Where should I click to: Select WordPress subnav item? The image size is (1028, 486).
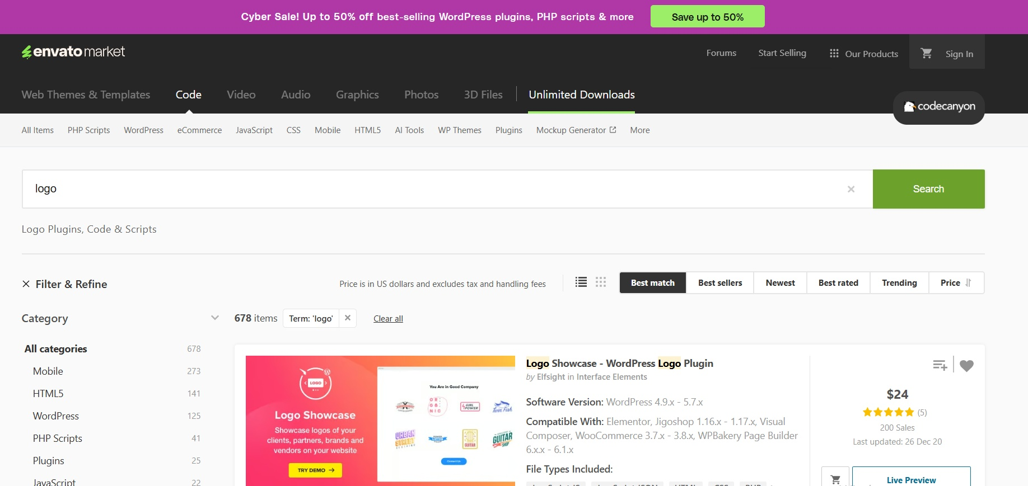tap(143, 130)
